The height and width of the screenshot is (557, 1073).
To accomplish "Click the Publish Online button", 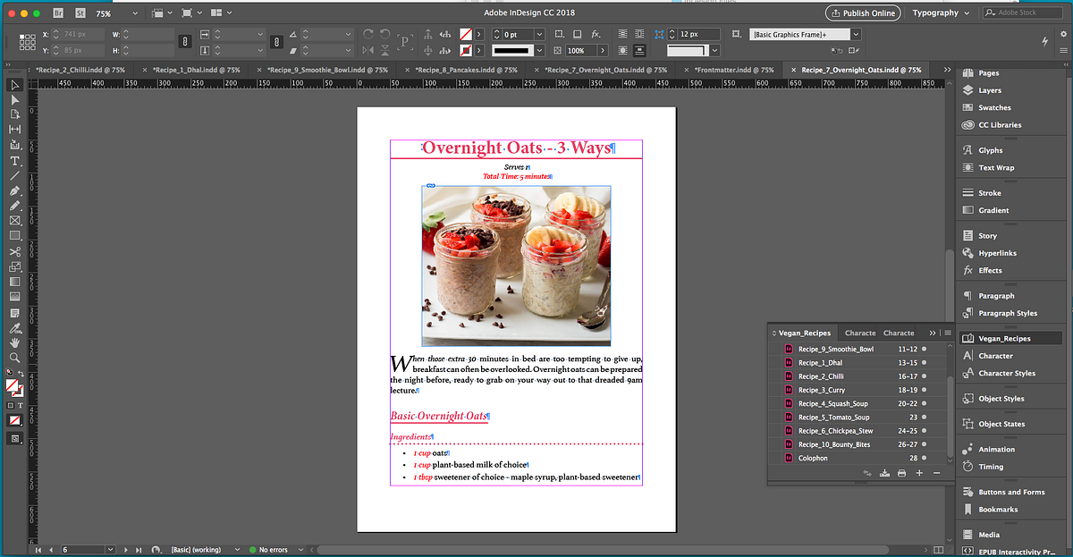I will (x=861, y=13).
